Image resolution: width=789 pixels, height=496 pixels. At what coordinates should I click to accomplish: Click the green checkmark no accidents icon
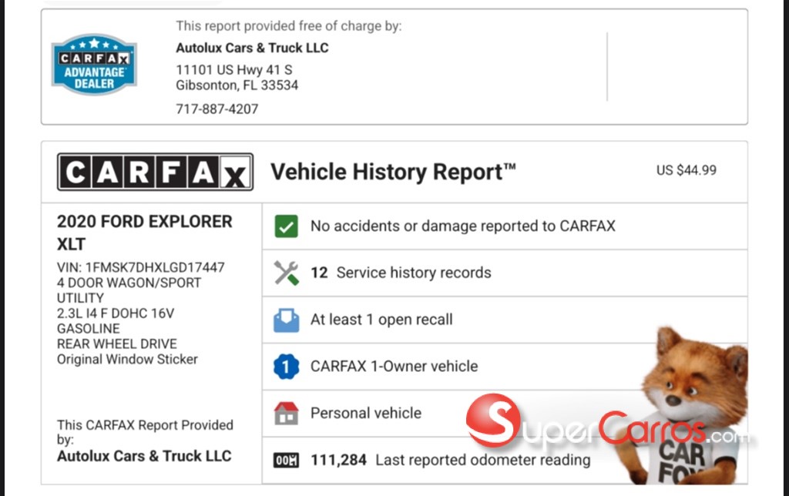click(x=287, y=226)
